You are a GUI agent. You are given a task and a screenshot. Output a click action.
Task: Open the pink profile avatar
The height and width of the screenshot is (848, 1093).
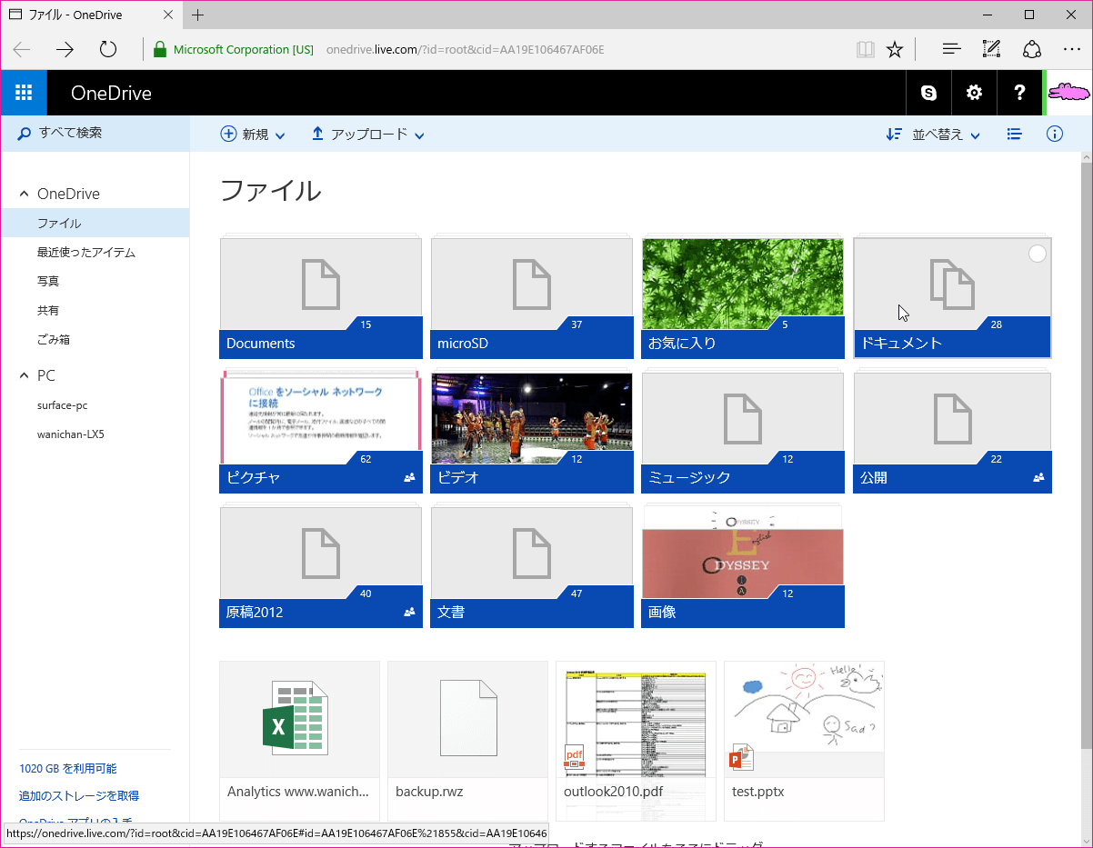(x=1068, y=93)
